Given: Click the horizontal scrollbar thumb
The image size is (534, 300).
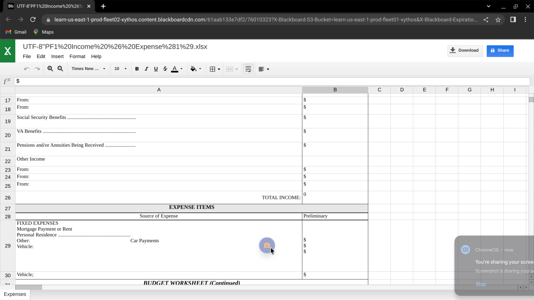Looking at the screenshot, I should [x=29, y=287].
